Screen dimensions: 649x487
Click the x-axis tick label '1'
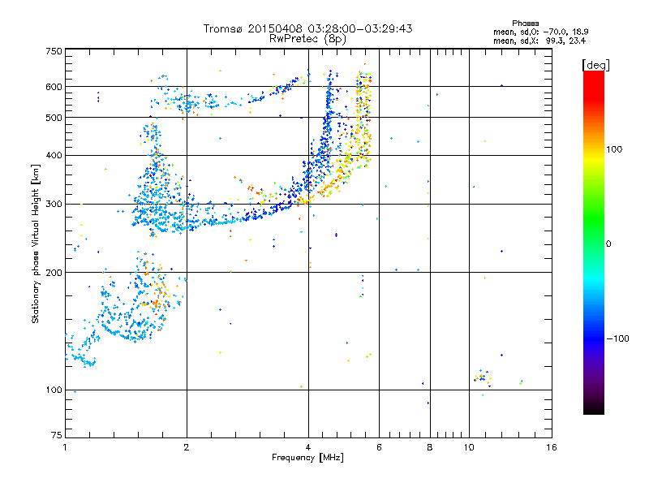[x=65, y=447]
